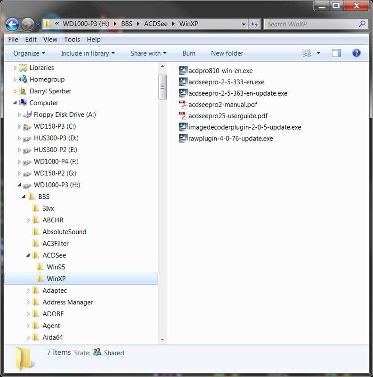The image size is (373, 377).
Task: Collapse the ACDSee folder tree node
Action: (x=28, y=255)
